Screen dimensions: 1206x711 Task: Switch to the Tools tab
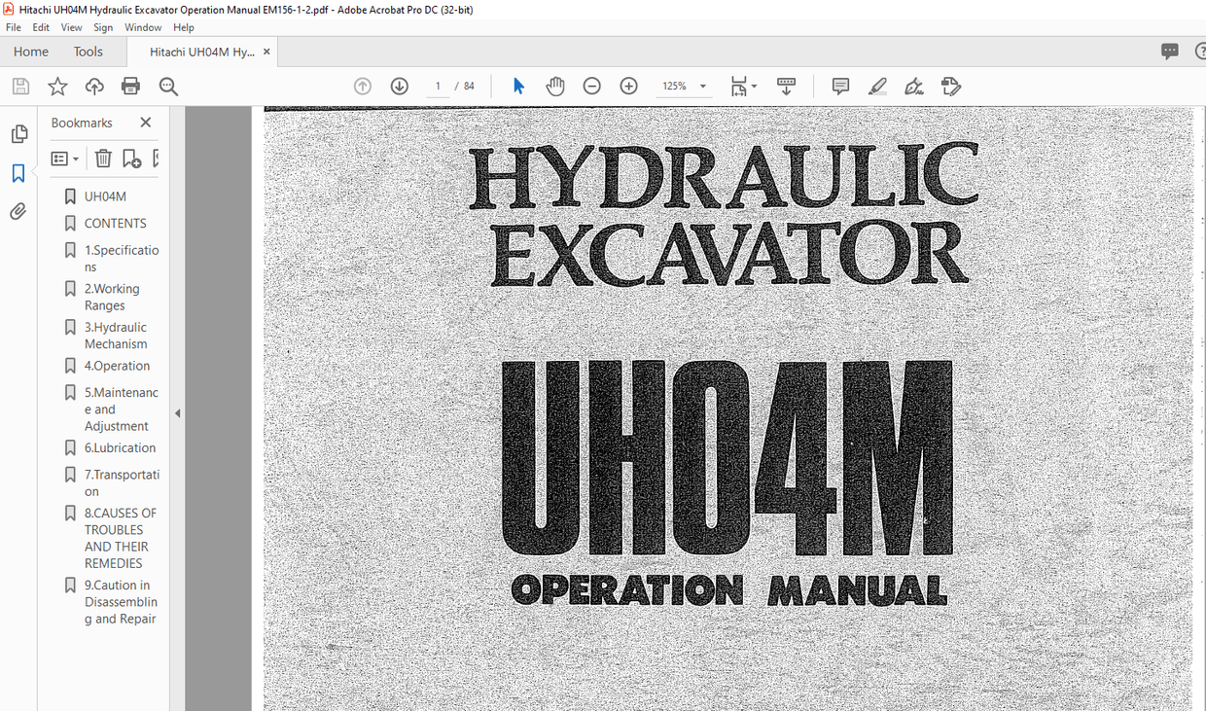coord(88,51)
